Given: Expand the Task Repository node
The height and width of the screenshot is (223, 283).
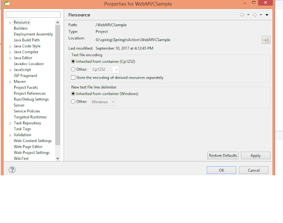Looking at the screenshot, I should click(10, 123).
